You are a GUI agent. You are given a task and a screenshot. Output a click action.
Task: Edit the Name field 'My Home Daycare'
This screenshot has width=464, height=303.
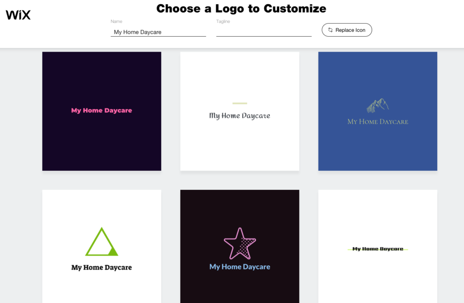point(158,32)
